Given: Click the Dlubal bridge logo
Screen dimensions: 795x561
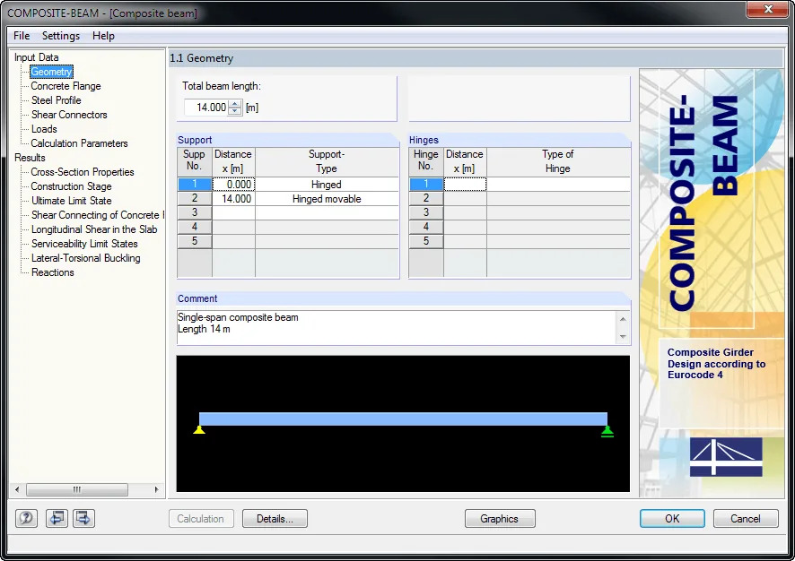Looking at the screenshot, I should [726, 457].
